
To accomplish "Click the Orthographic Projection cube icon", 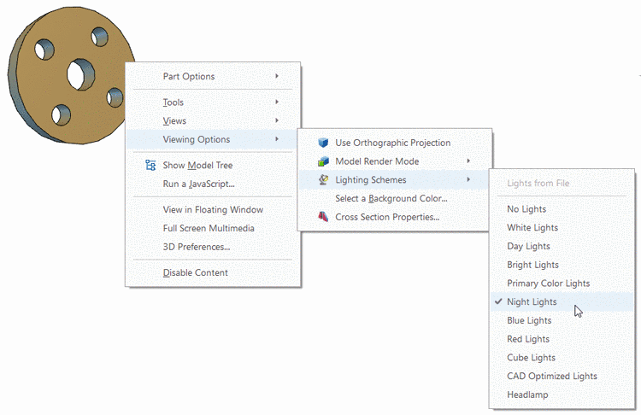I will 323,143.
